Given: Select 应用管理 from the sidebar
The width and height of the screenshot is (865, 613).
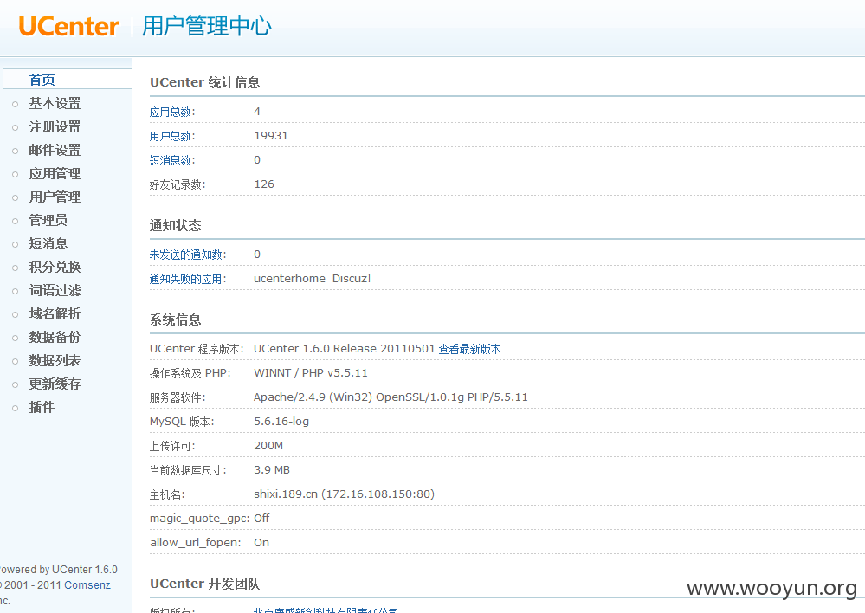Looking at the screenshot, I should tap(55, 174).
